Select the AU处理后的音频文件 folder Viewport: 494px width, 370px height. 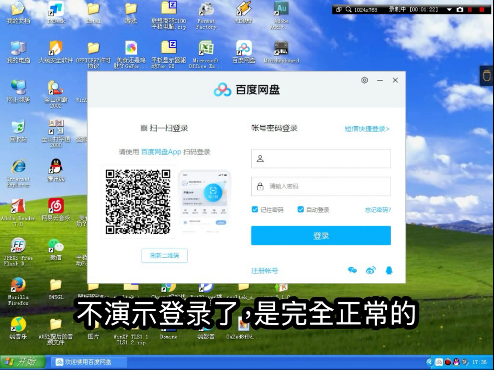pos(56,331)
